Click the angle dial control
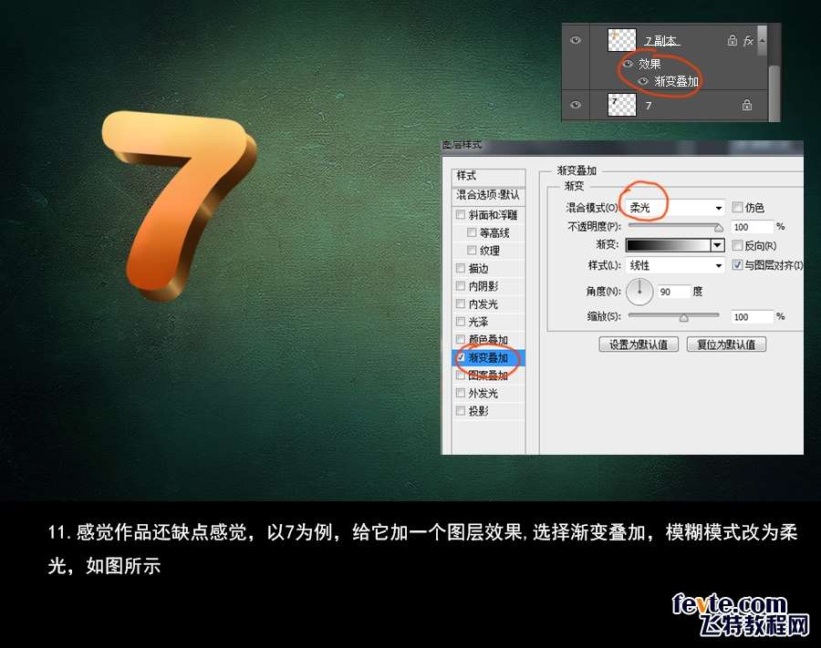This screenshot has height=648, width=821. (x=640, y=292)
